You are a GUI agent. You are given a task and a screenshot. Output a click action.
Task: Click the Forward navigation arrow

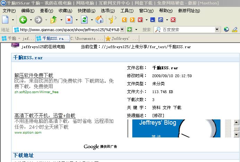(38, 20)
